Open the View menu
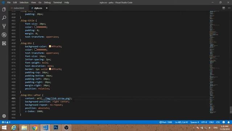The image size is (232, 131). pos(33,3)
